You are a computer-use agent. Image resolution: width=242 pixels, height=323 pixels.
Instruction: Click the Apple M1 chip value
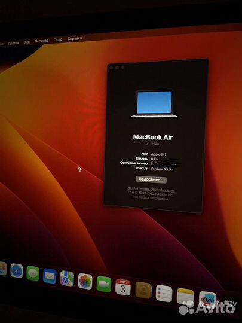click(x=158, y=154)
